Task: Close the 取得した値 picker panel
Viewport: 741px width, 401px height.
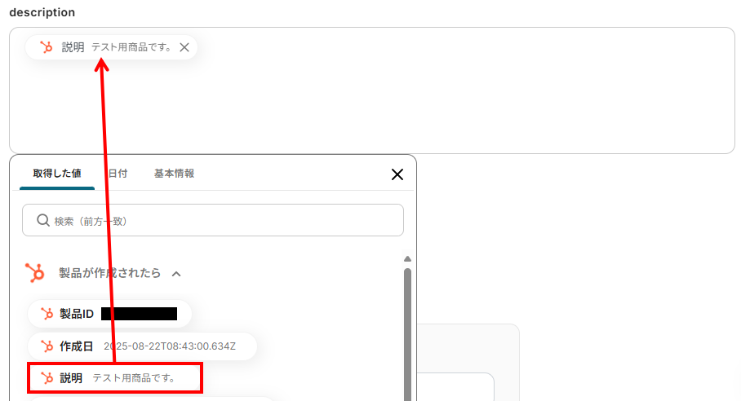Action: pyautogui.click(x=397, y=174)
